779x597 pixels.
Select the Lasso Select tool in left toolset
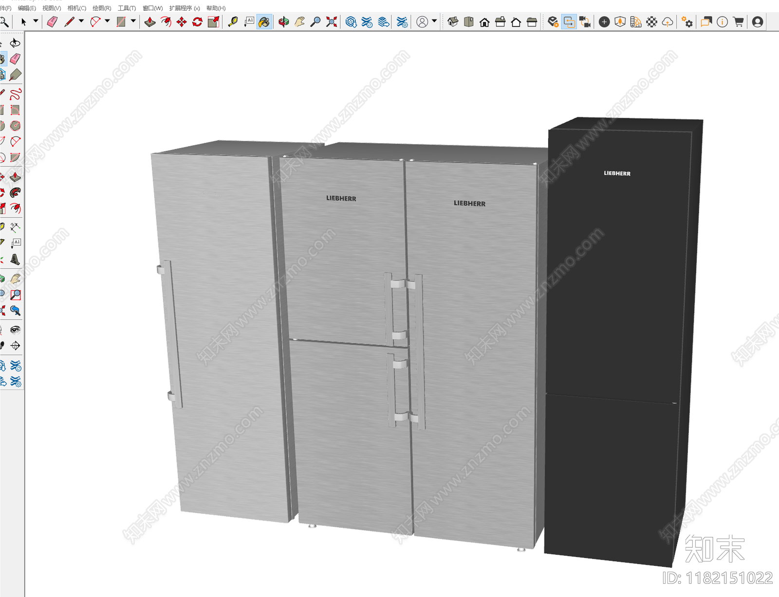15,43
